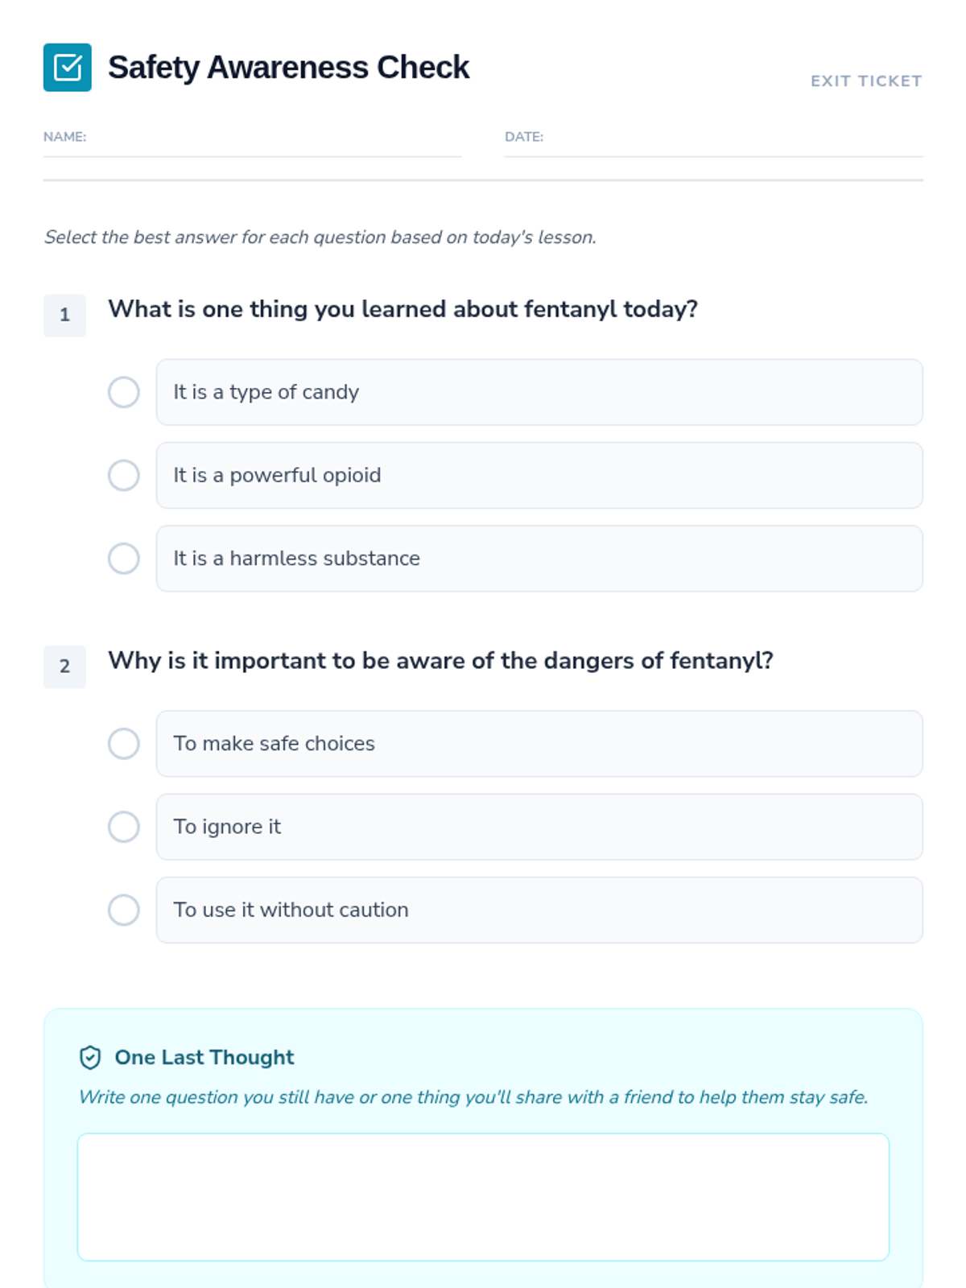This screenshot has width=966, height=1288.
Task: Click the "Safety Awareness Check" title
Action: (x=288, y=68)
